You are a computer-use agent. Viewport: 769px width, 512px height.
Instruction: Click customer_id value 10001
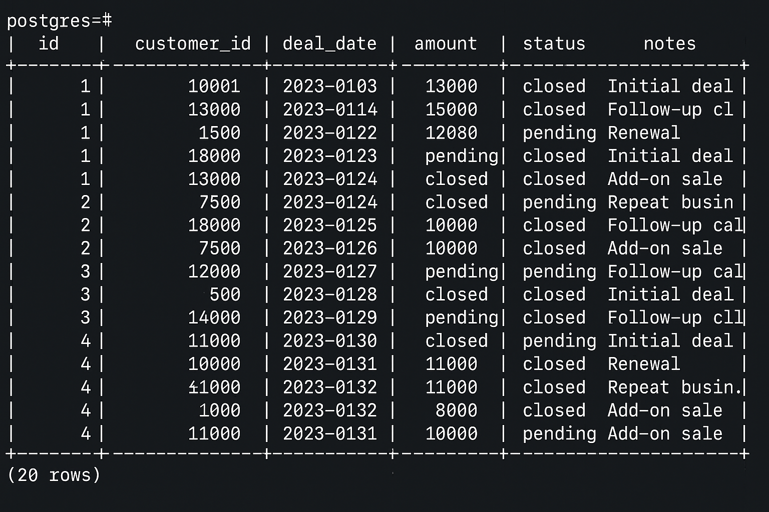click(x=214, y=86)
